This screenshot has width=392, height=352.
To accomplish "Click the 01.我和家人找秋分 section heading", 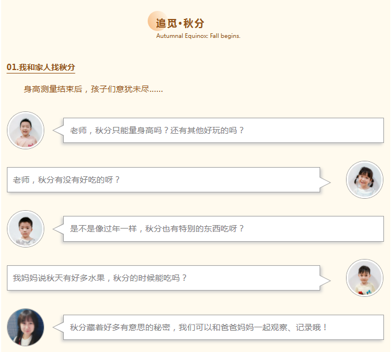I will (41, 67).
